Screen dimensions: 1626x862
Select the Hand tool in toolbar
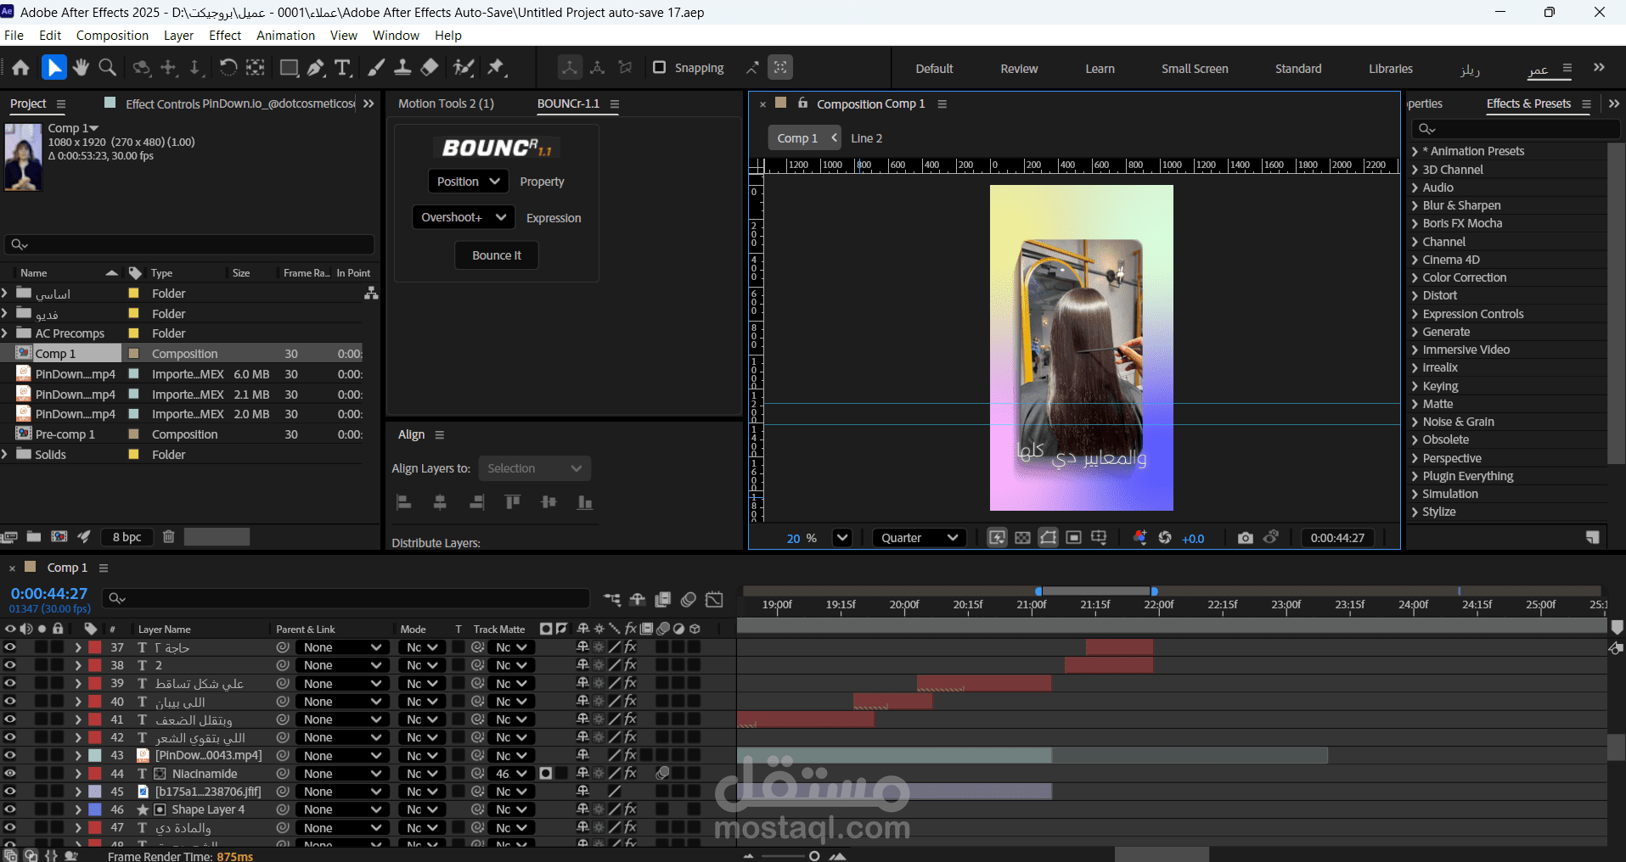[x=81, y=68]
